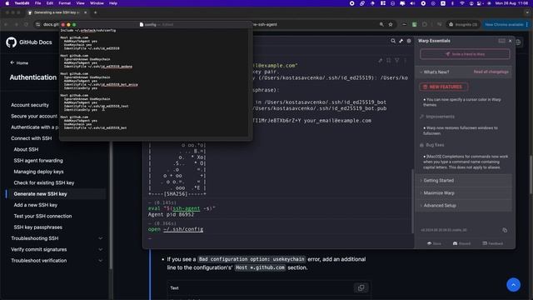Click bookmark icon on terminal block
Screen dimensions: 533x300
pos(389,61)
